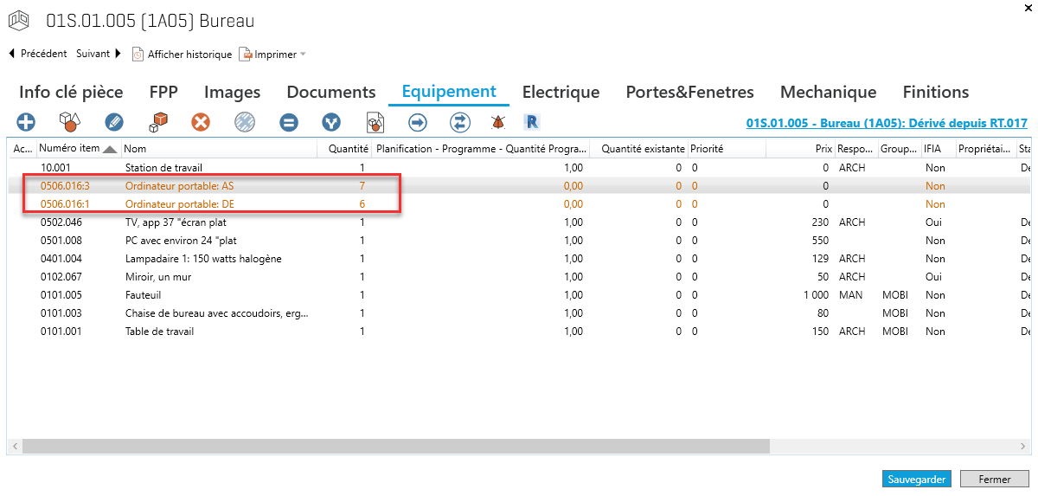The image size is (1038, 496).
Task: Click the pencil edit icon in toolbar
Action: (x=113, y=123)
